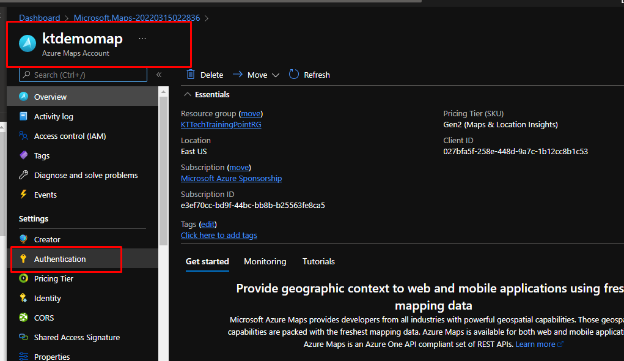624x361 pixels.
Task: Open KTTechTrainingPointRG resource group link
Action: click(221, 124)
